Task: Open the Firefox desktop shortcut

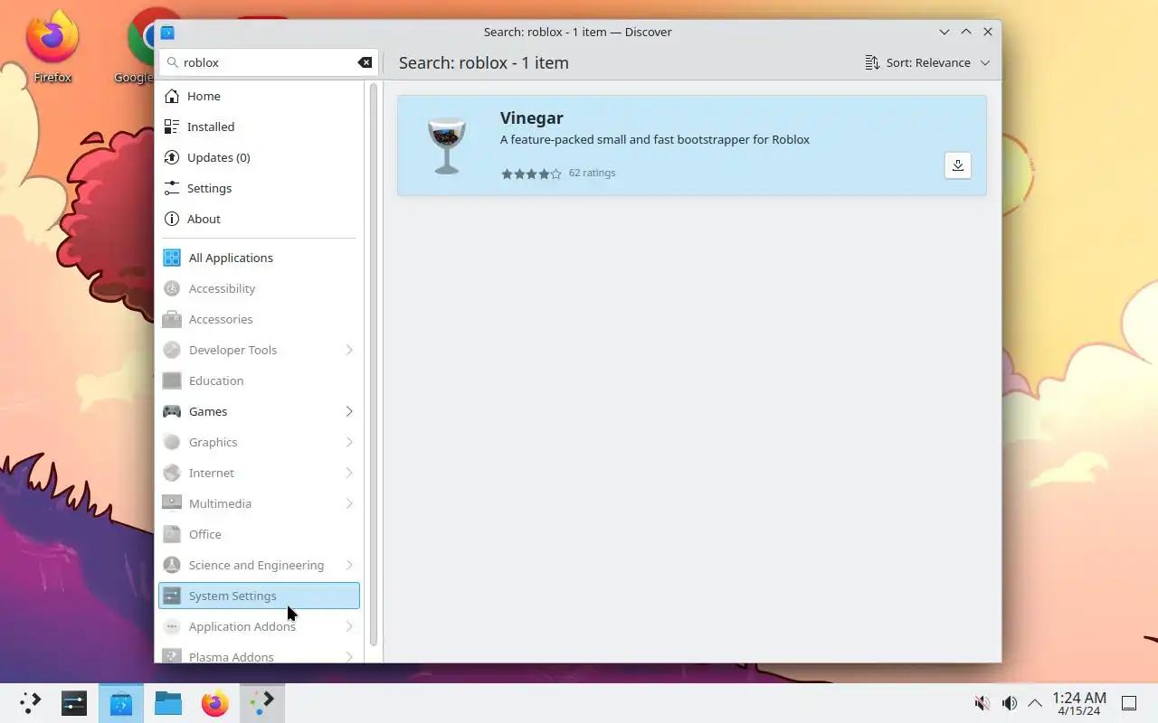Action: click(52, 47)
